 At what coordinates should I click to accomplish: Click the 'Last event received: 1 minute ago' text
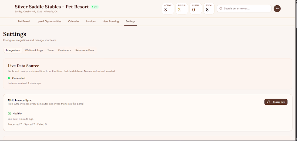[x=24, y=83]
